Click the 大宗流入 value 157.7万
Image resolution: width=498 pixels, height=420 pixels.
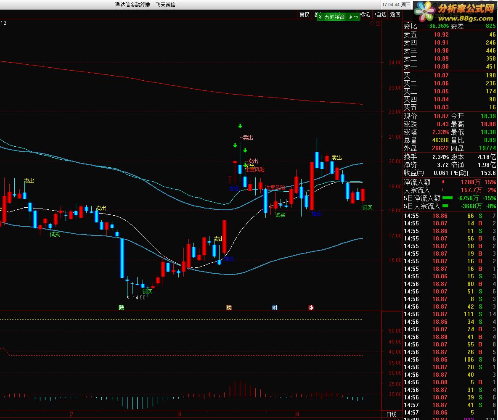pos(472,190)
